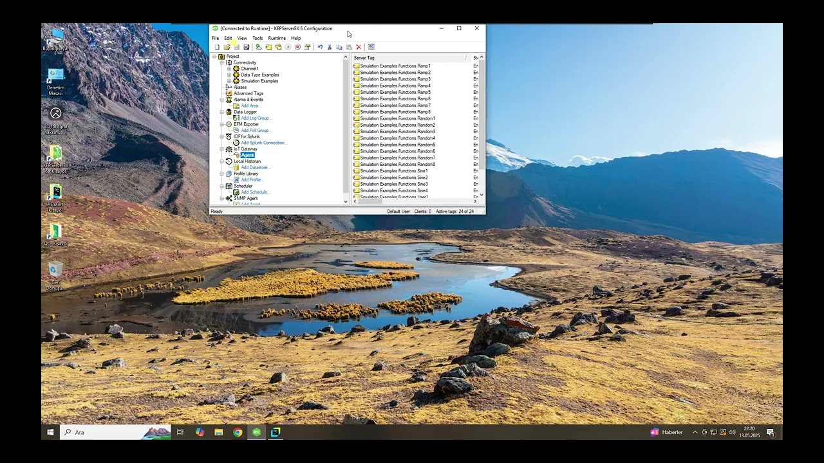Screen dimensions: 824x463
Task: Open the View menu
Action: (x=242, y=38)
